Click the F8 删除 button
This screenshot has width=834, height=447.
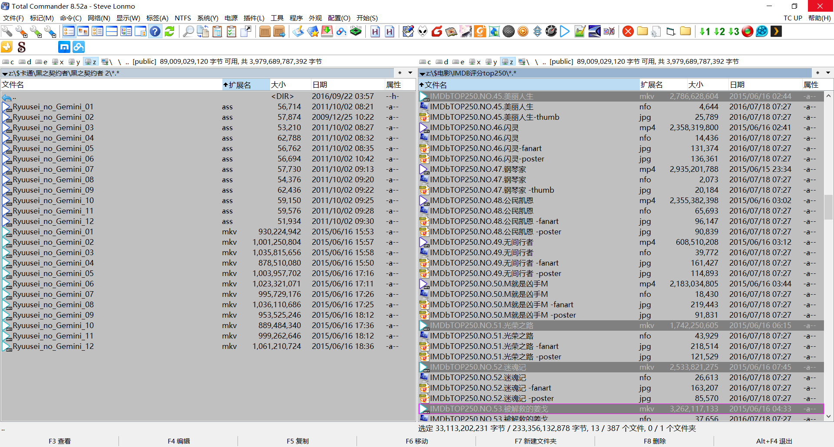coord(655,441)
